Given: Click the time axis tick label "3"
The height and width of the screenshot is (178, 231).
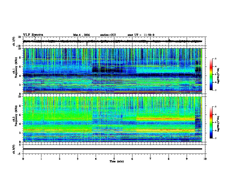Looking at the screenshot, I should (78, 159).
